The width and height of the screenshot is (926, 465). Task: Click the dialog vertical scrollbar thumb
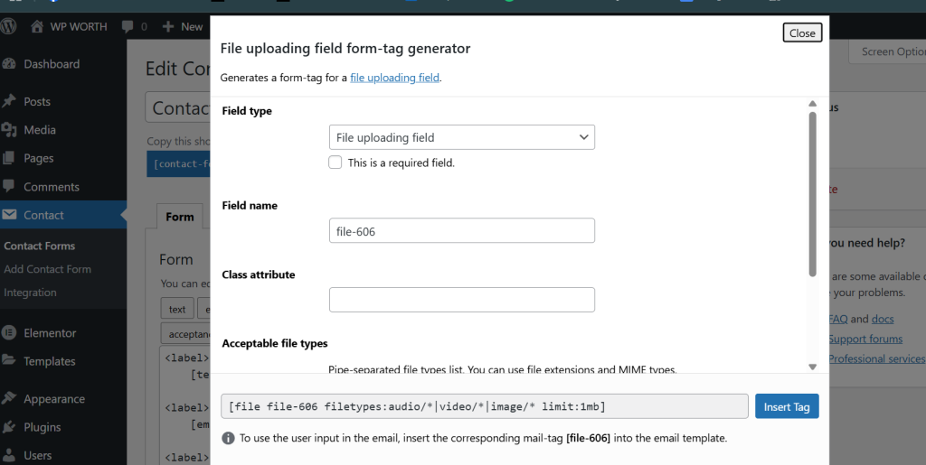(813, 194)
